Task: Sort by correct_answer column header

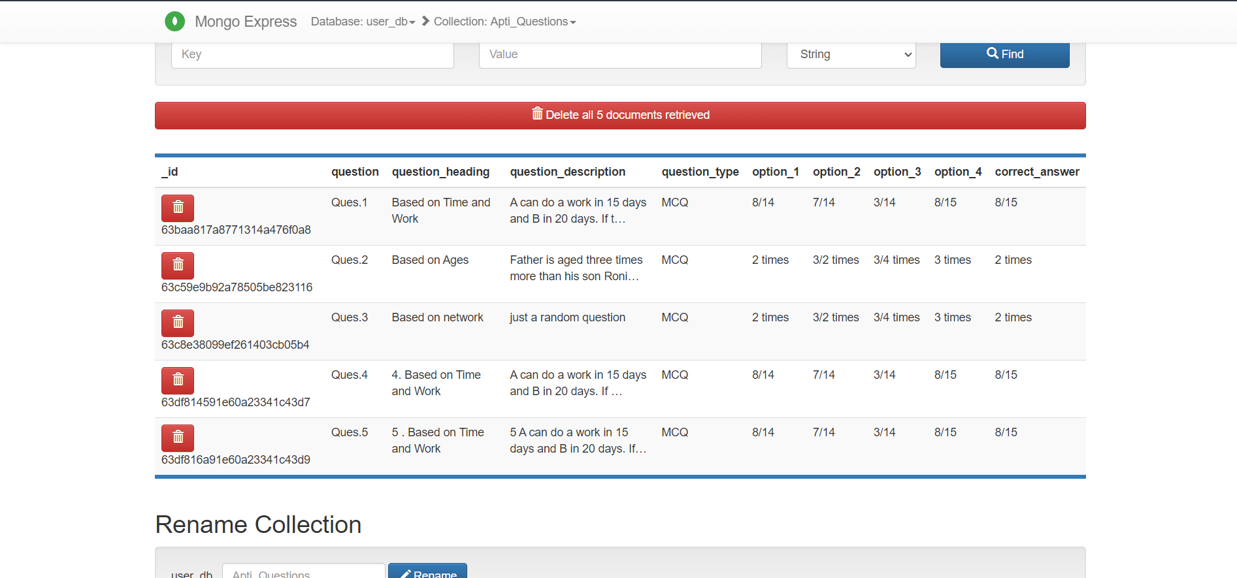Action: (x=1037, y=172)
